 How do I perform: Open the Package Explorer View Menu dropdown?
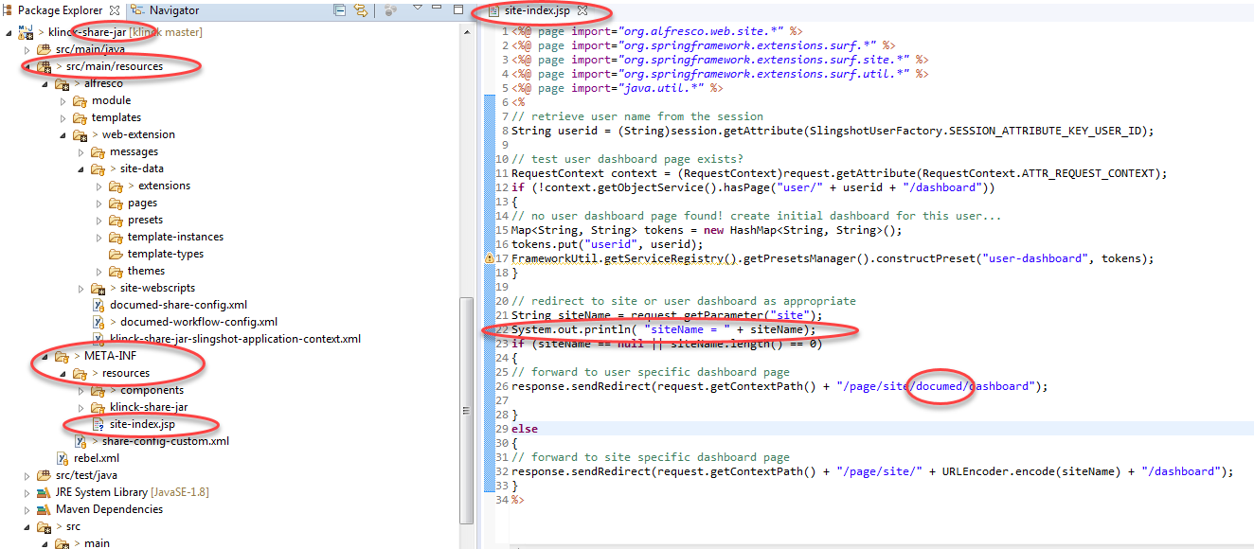coord(418,9)
